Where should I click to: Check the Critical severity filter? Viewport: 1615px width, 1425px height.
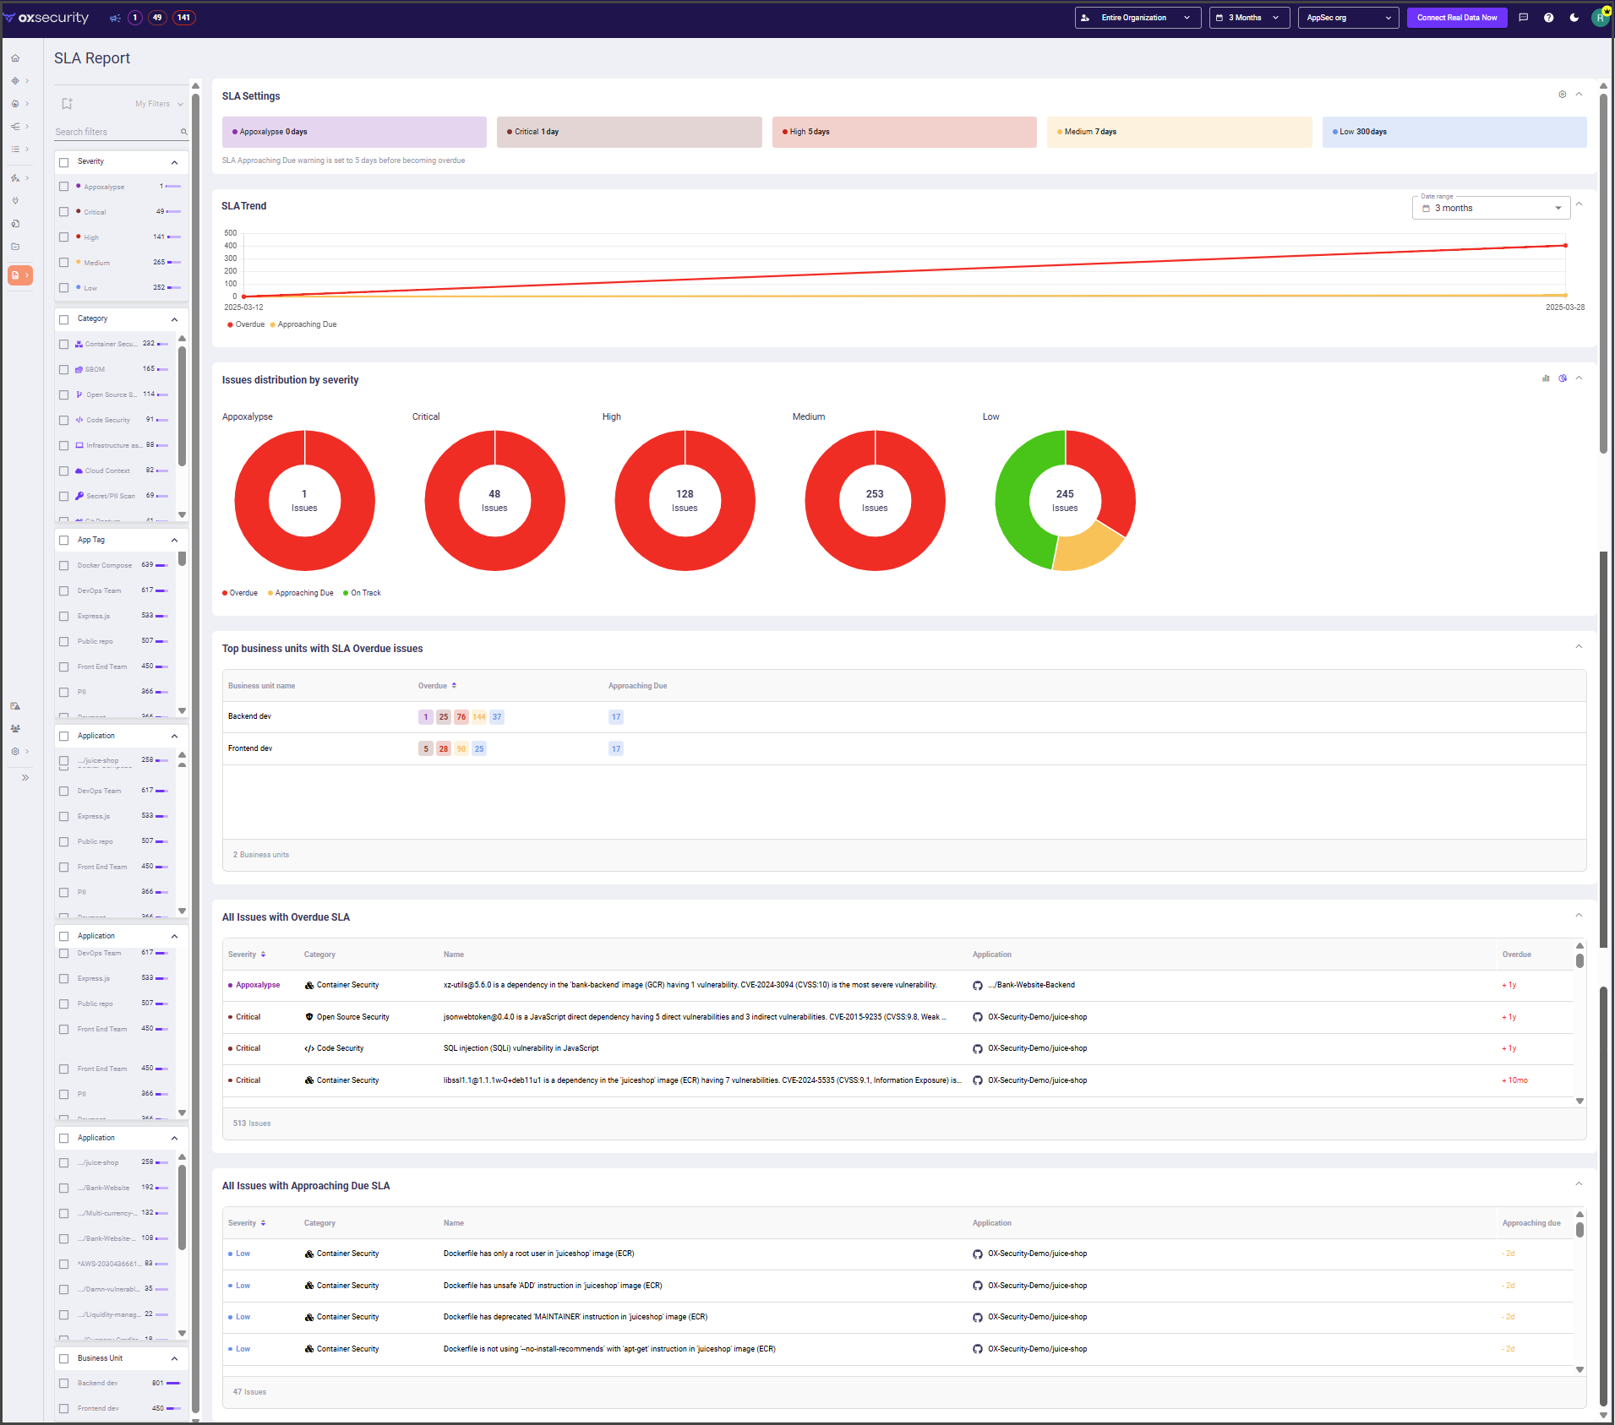pos(64,212)
